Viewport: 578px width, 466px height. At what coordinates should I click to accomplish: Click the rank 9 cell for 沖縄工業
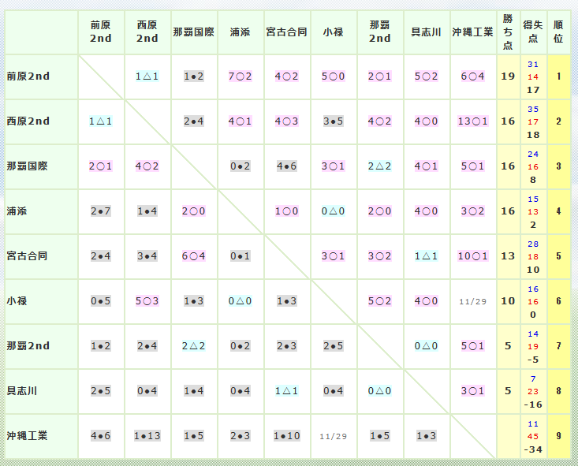click(558, 435)
